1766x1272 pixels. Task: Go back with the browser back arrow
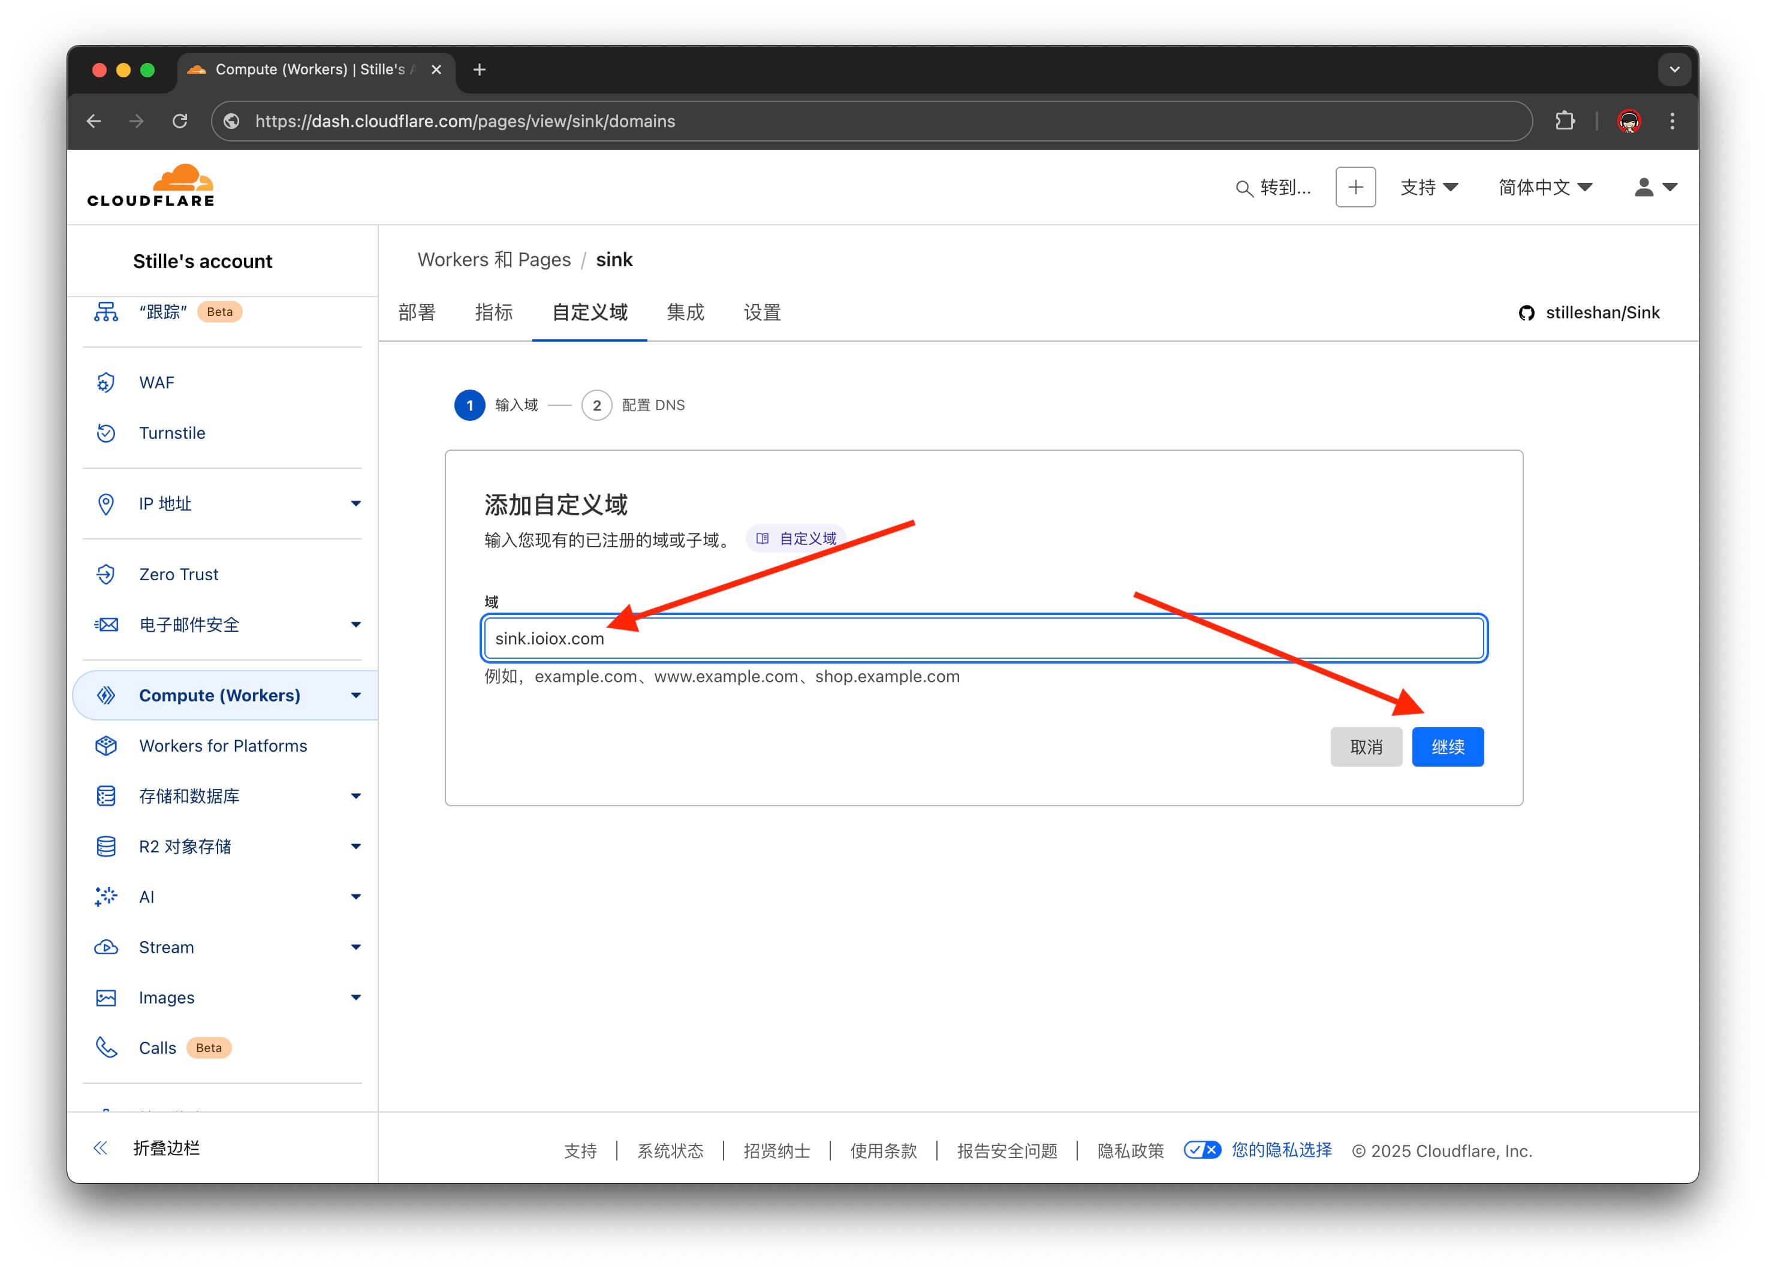coord(94,120)
